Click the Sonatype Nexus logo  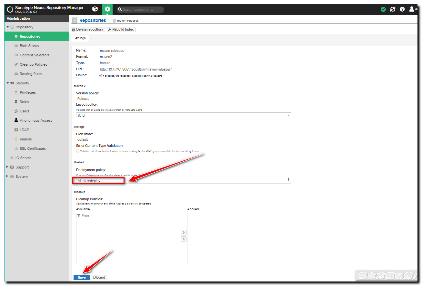pos(10,9)
